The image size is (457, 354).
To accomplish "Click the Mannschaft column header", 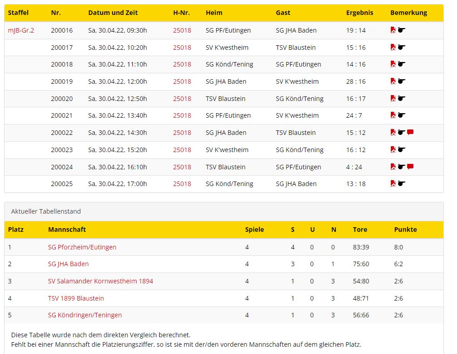I will pos(67,230).
